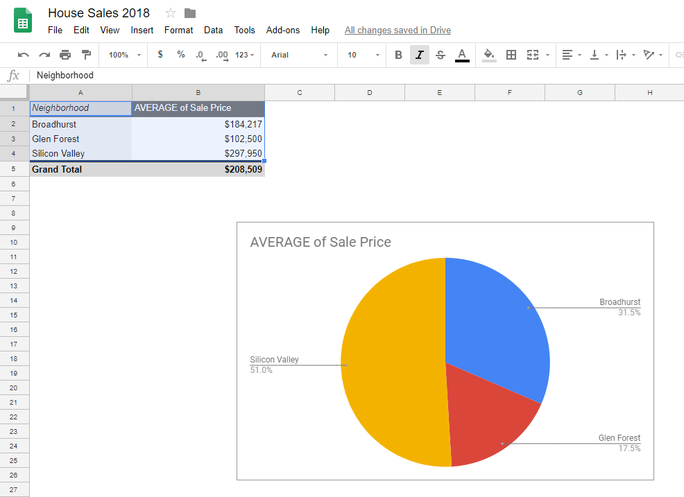Decrease decimal places
684x497 pixels.
click(200, 55)
